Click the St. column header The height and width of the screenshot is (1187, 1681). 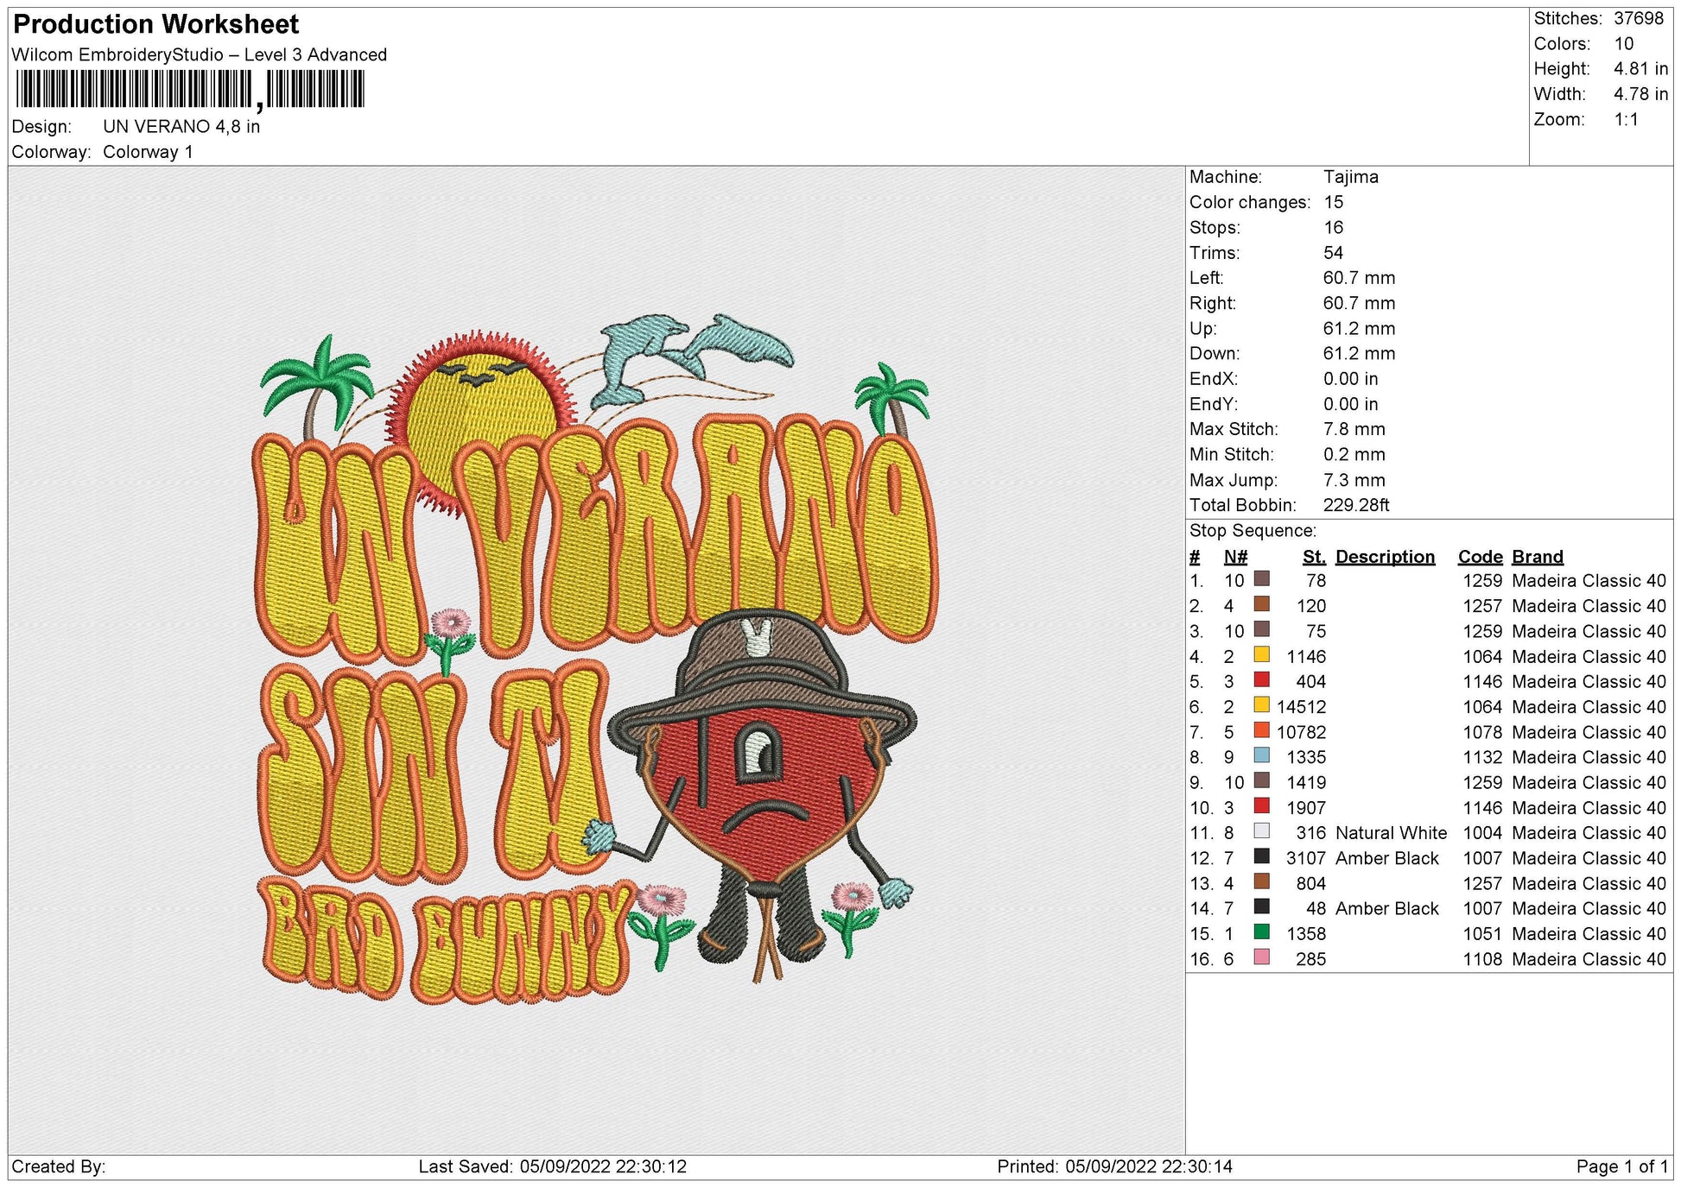(x=1314, y=557)
